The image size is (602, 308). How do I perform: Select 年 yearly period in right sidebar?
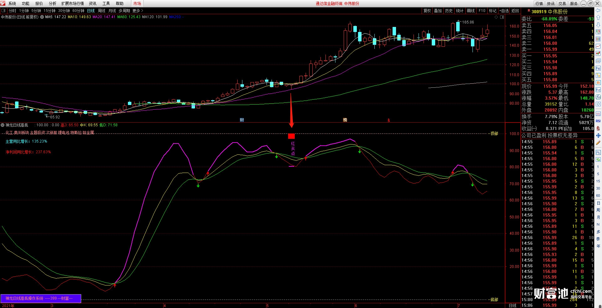click(598, 246)
